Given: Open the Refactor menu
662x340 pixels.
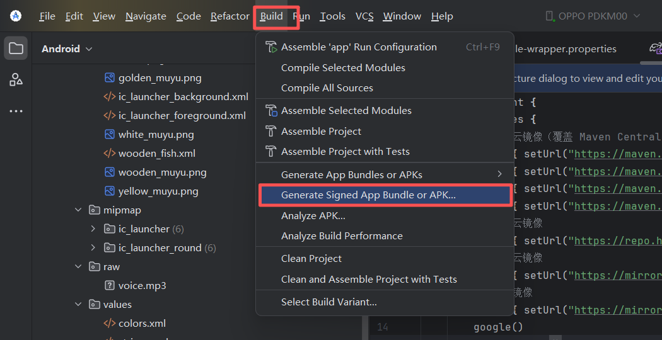Looking at the screenshot, I should [229, 16].
